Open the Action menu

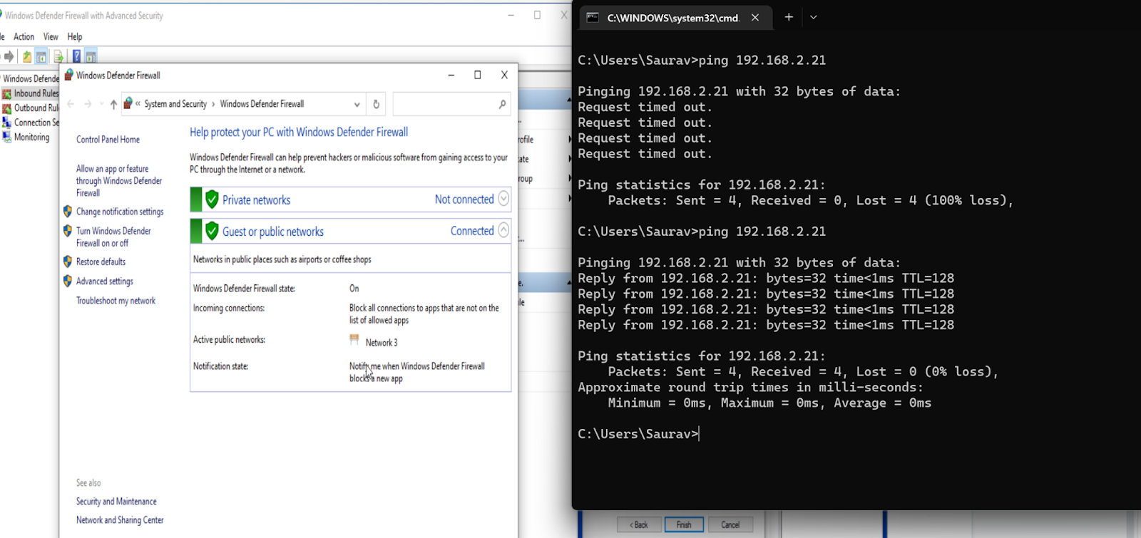[24, 36]
